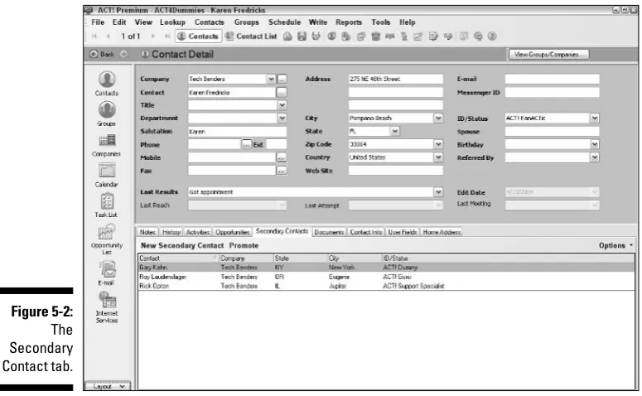Click the forward navigation arrow beside Back
The image size is (642, 396).
(124, 54)
